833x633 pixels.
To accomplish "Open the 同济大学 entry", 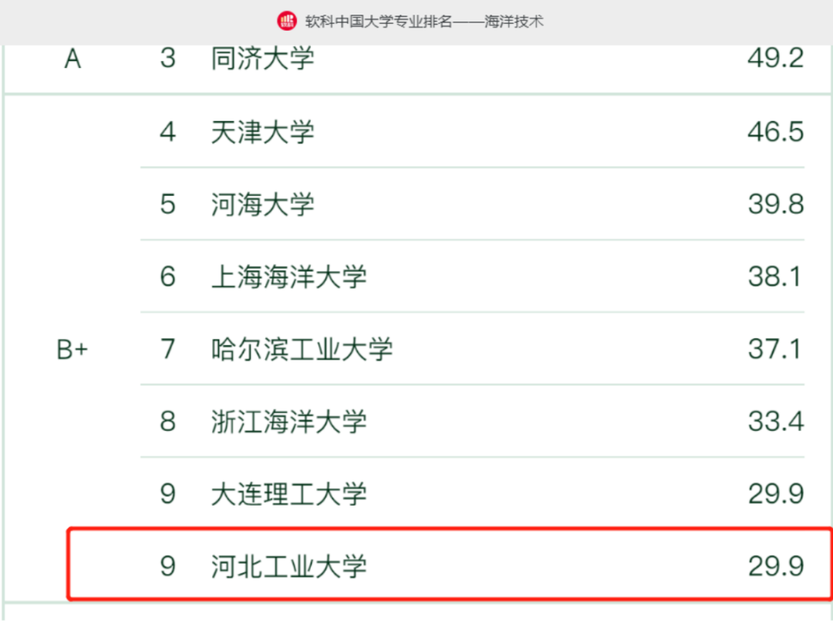I will [262, 59].
